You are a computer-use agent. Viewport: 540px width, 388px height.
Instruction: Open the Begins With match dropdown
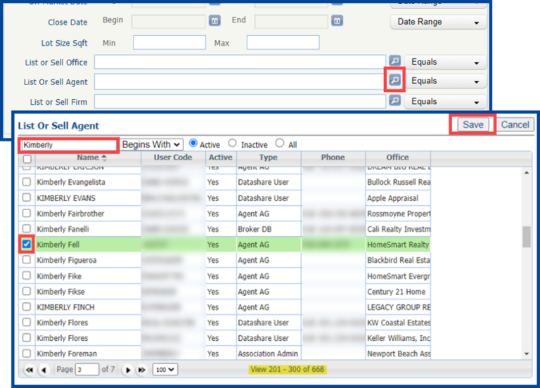point(151,145)
